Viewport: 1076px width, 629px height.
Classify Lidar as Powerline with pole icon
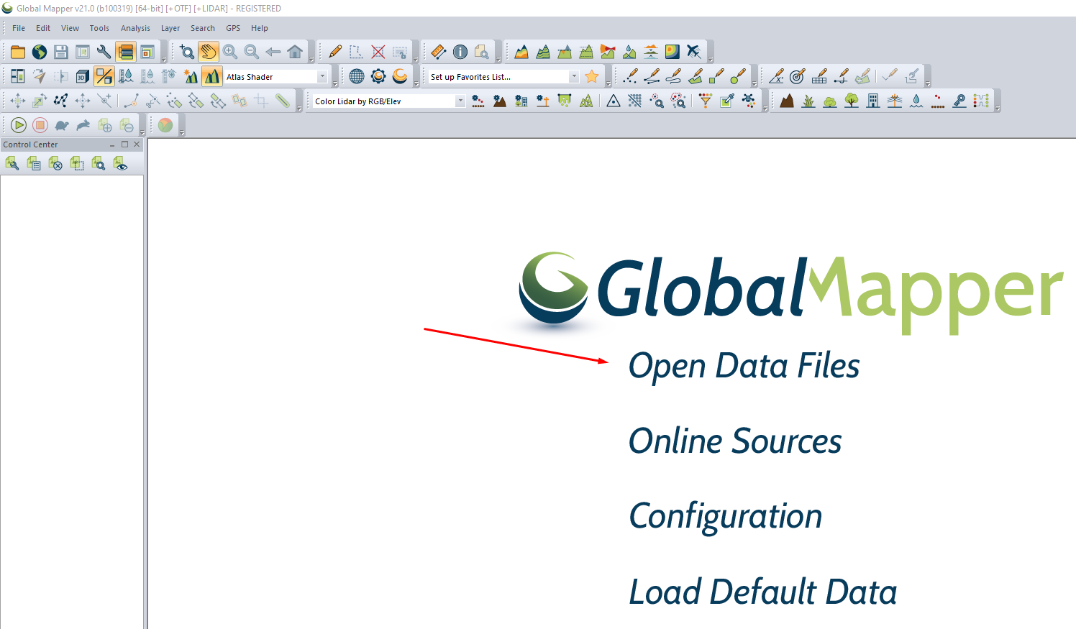(x=895, y=101)
